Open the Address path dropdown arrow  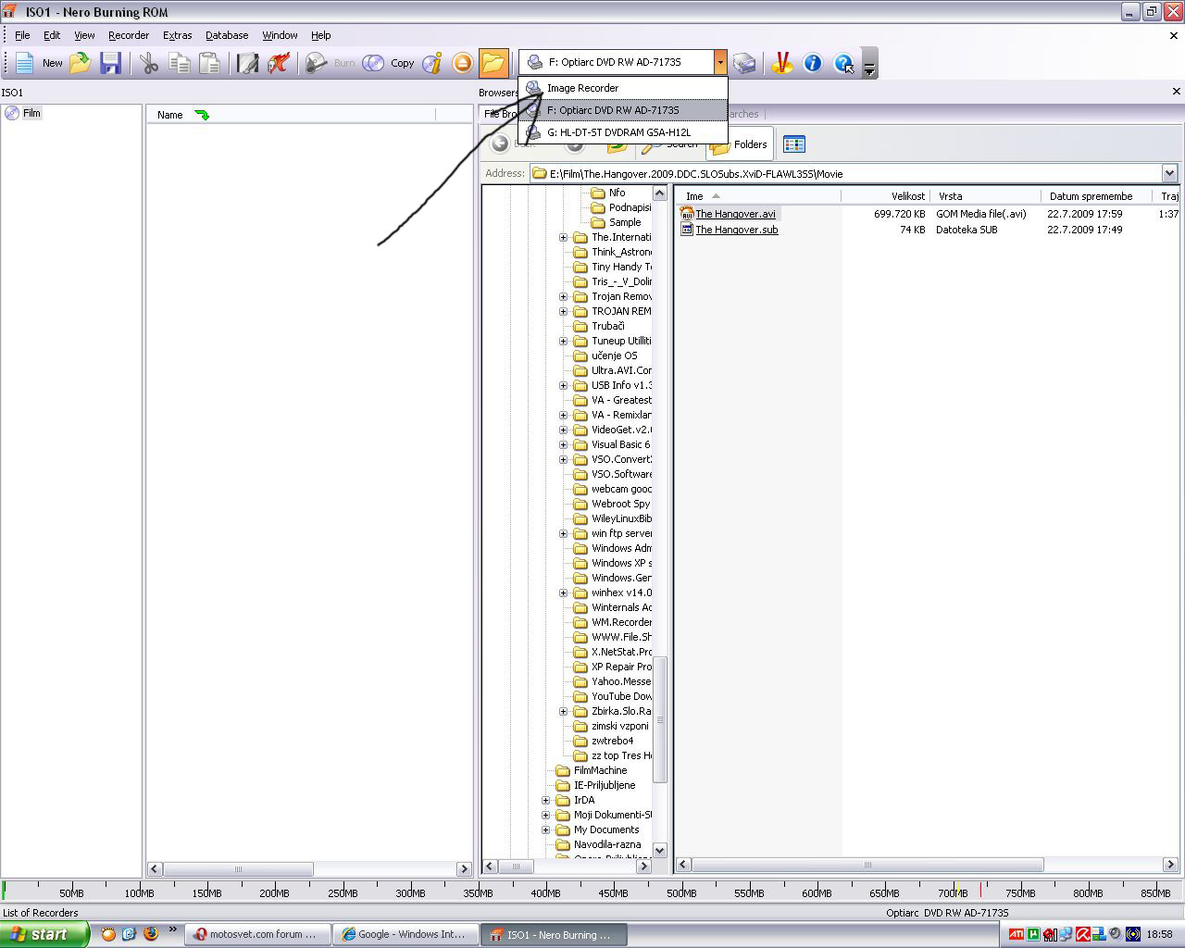(1169, 173)
